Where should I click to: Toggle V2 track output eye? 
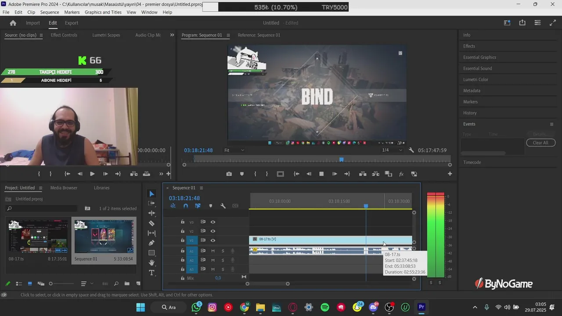213,231
